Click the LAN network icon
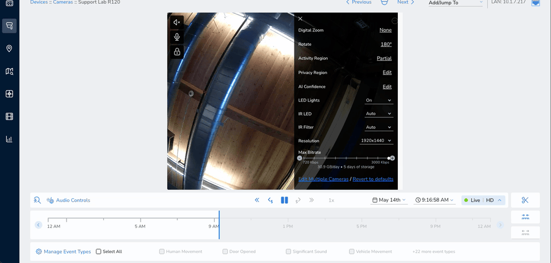 (536, 3)
